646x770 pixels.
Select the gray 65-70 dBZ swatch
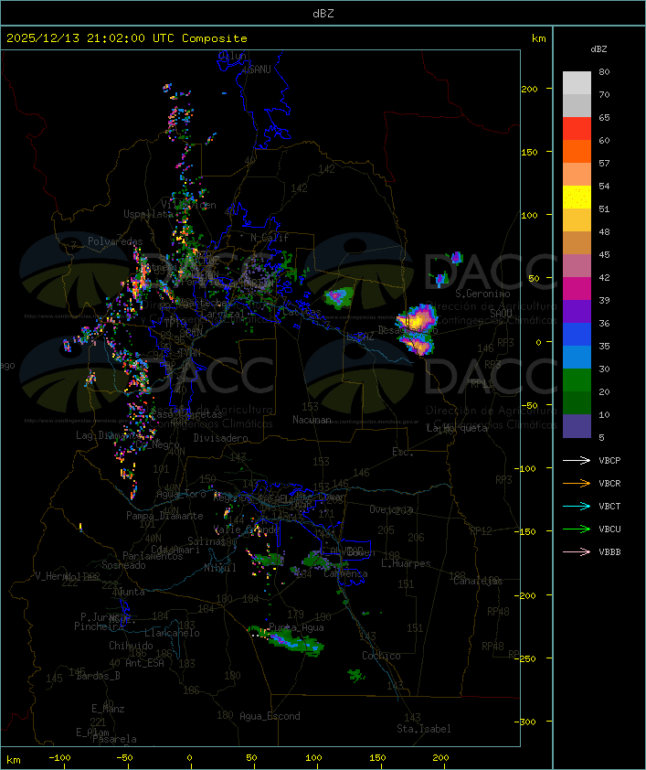(x=577, y=105)
